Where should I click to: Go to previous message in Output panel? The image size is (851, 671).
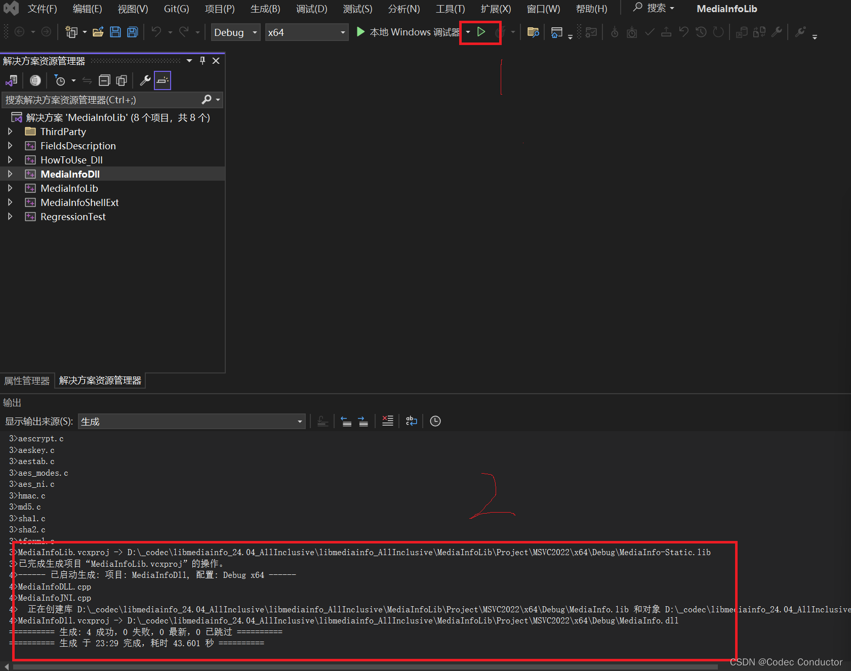tap(346, 421)
